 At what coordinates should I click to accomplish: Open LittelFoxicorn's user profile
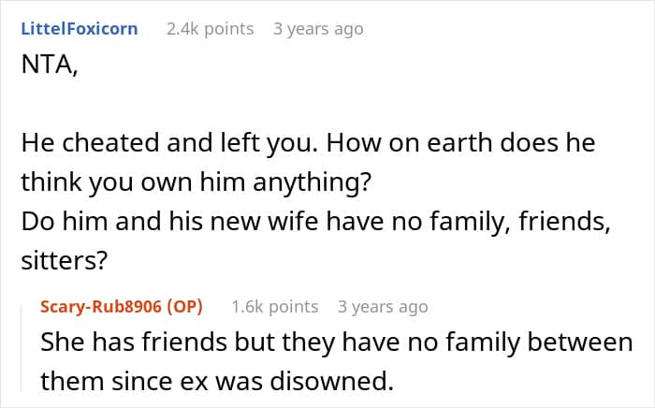(x=79, y=29)
